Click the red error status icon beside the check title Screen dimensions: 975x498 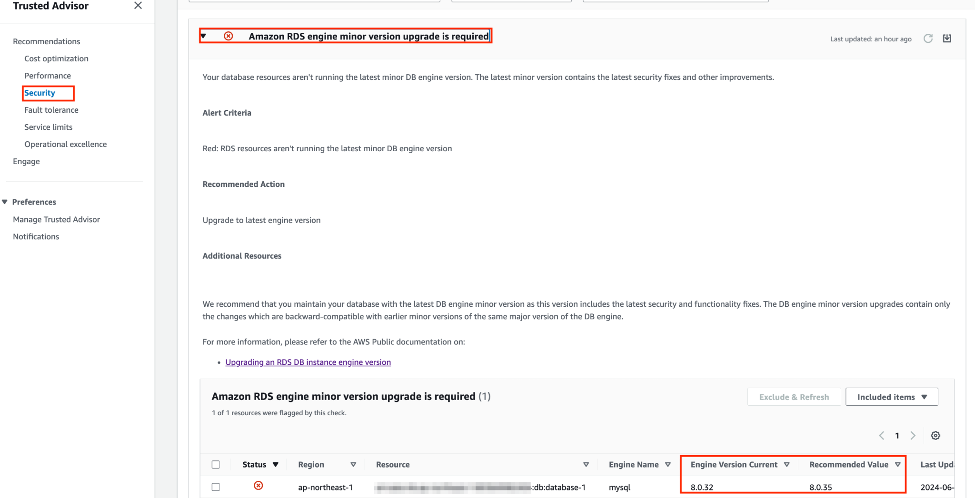pos(229,36)
